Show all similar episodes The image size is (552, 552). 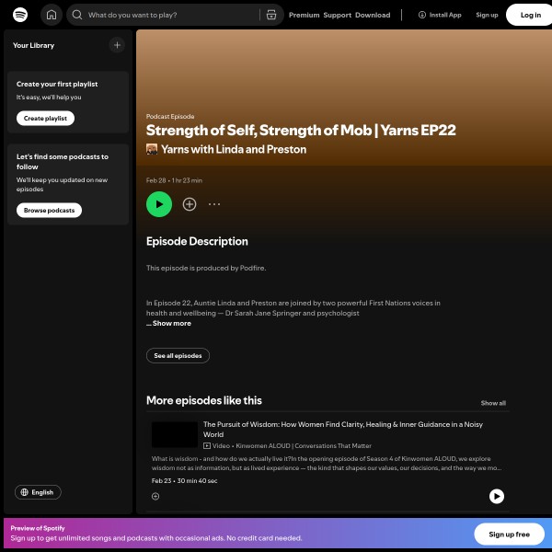click(x=493, y=403)
